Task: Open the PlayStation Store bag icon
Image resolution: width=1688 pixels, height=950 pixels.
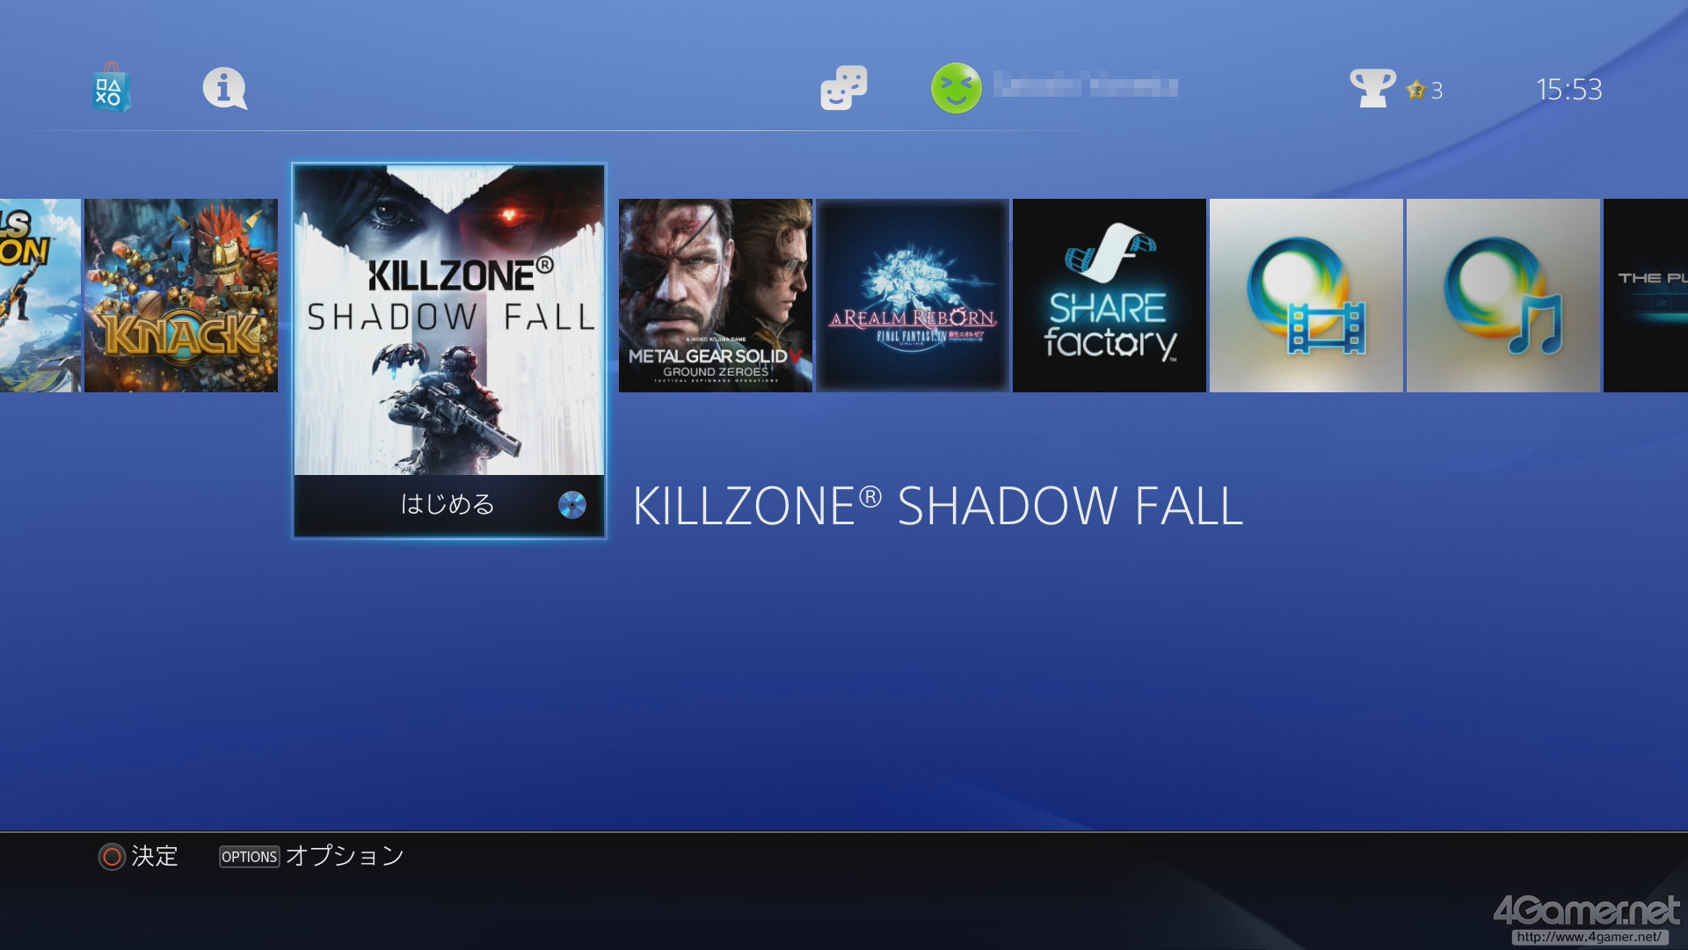Action: pyautogui.click(x=111, y=88)
